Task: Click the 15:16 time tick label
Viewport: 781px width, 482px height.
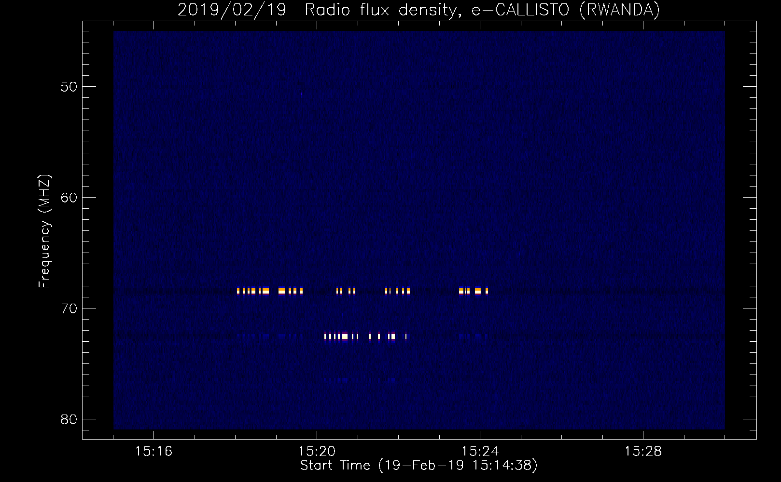Action: point(153,452)
